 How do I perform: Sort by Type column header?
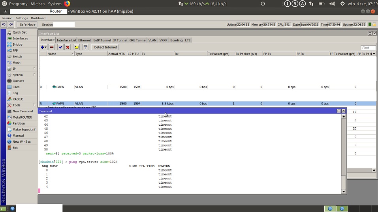(91, 54)
